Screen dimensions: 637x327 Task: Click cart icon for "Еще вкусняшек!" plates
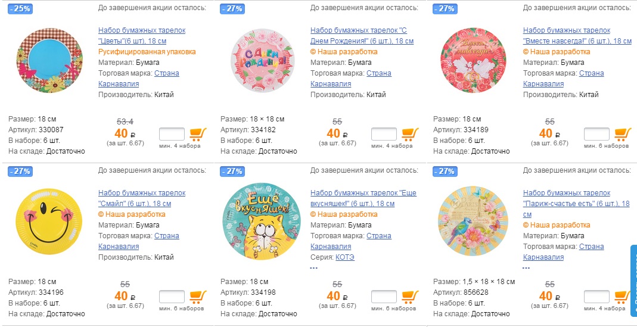[x=410, y=297]
